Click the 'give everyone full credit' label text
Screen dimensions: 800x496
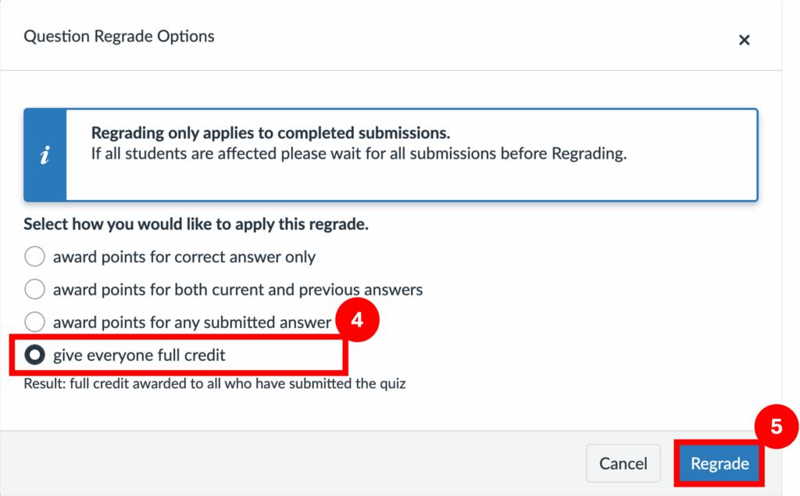click(139, 355)
